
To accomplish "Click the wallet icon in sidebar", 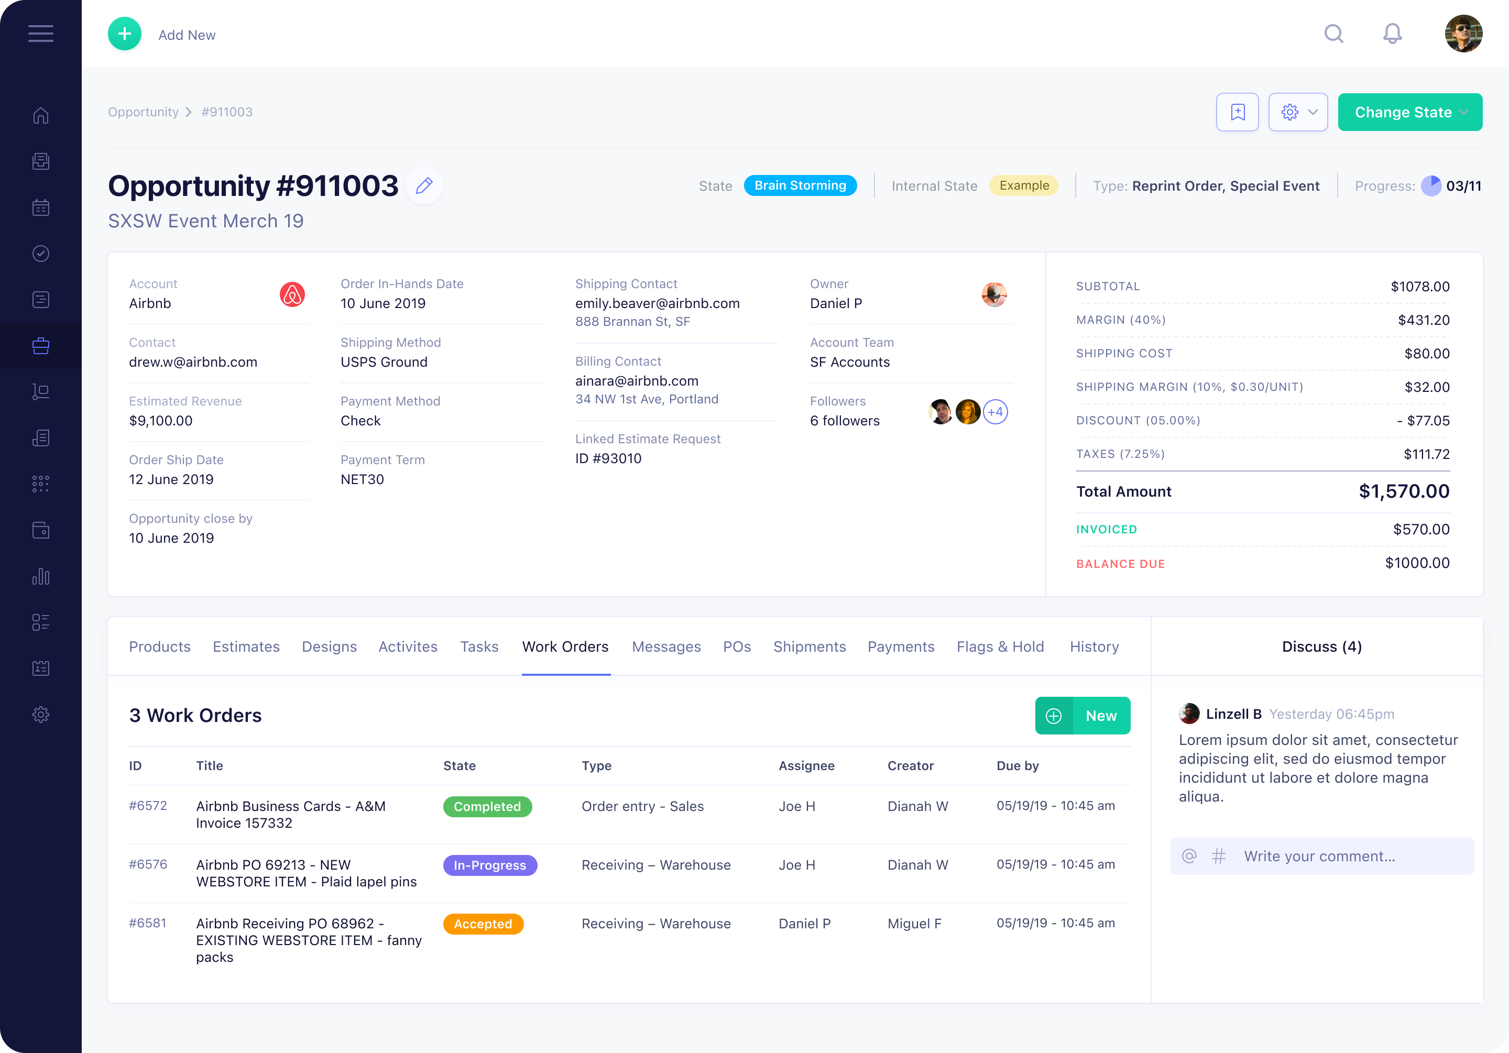I will [x=41, y=530].
